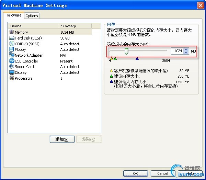This screenshot has height=180, width=206.
Task: Click Auto detect in the CD/DVD row
Action: pos(70,44)
